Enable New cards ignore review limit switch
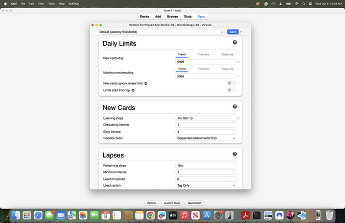Image resolution: width=345 pixels, height=223 pixels. click(231, 83)
